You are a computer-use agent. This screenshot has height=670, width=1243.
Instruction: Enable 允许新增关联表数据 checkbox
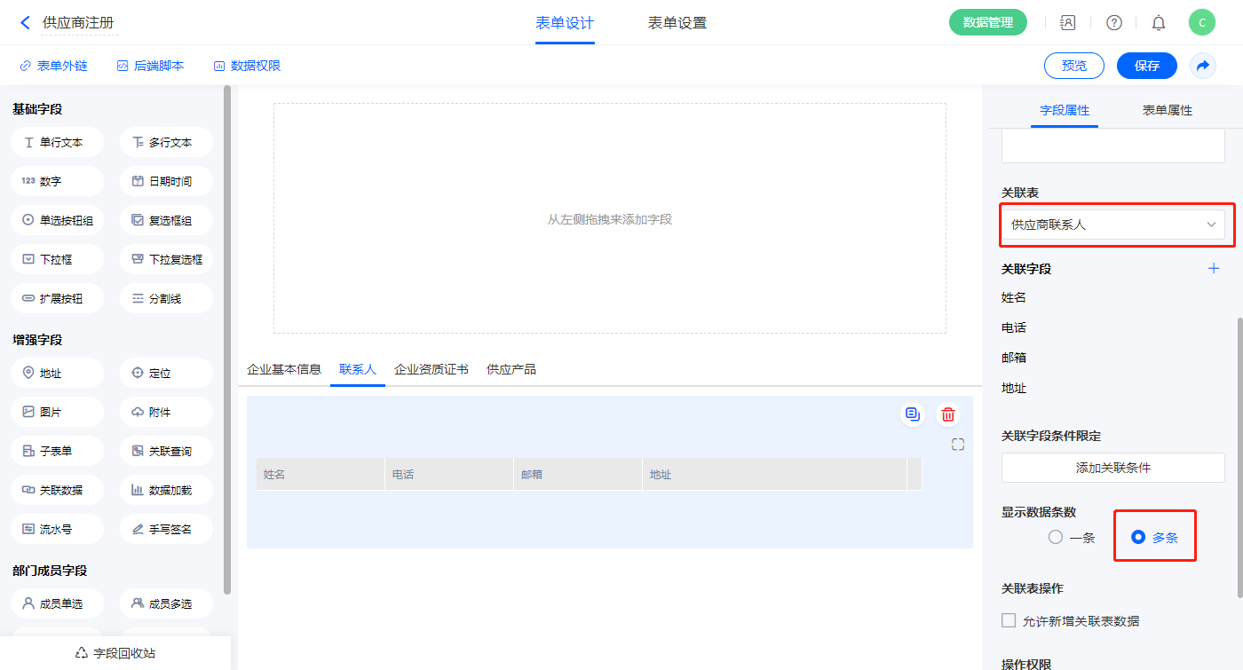[x=1009, y=621]
